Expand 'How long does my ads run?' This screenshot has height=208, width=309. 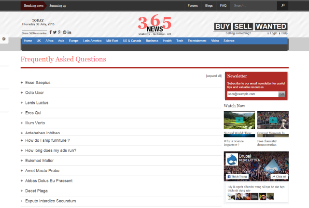(50, 150)
